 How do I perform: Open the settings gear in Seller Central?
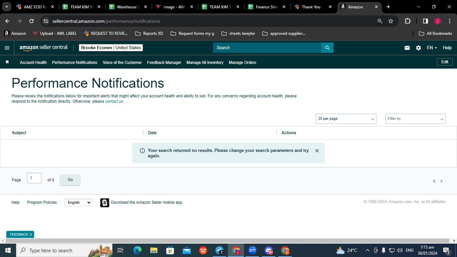[419, 48]
